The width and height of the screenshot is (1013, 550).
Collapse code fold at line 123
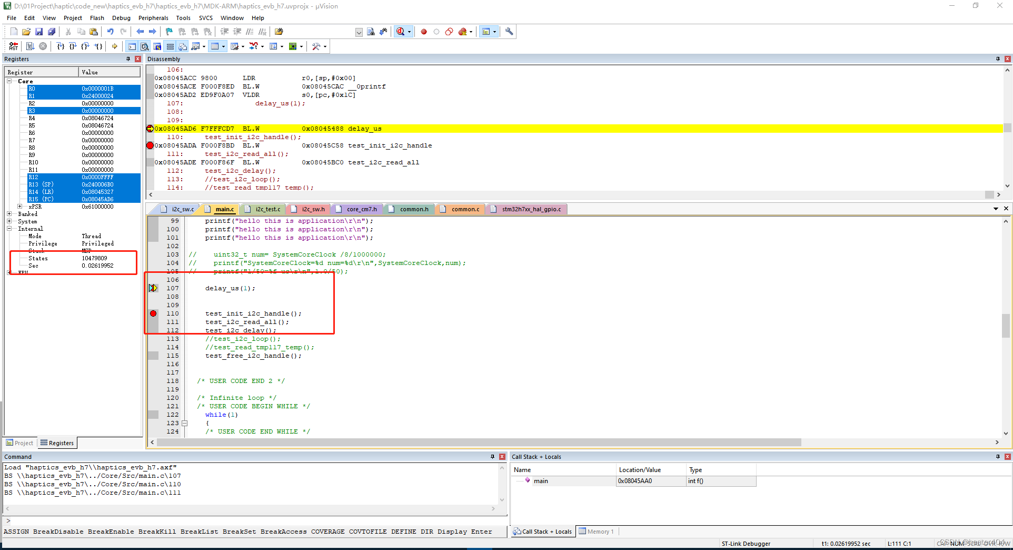coord(185,423)
